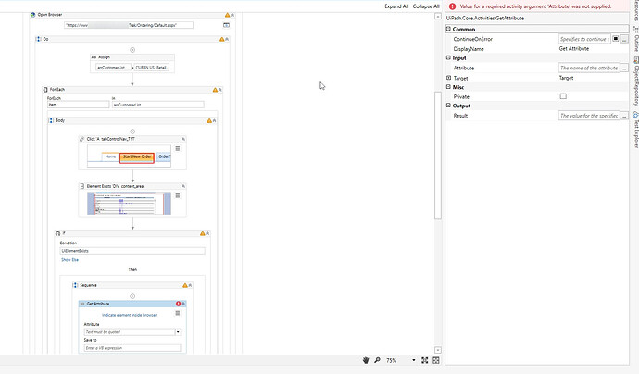Click the Do sequence icon in its header
Screen dimensions: 639x374
point(39,39)
